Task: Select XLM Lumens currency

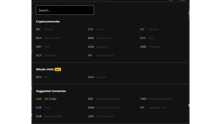Action: coord(97,47)
